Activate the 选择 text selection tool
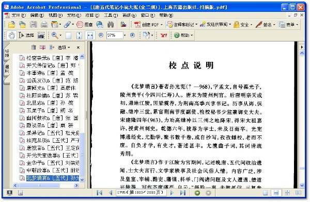This screenshot has height=202, width=310. pos(26,36)
